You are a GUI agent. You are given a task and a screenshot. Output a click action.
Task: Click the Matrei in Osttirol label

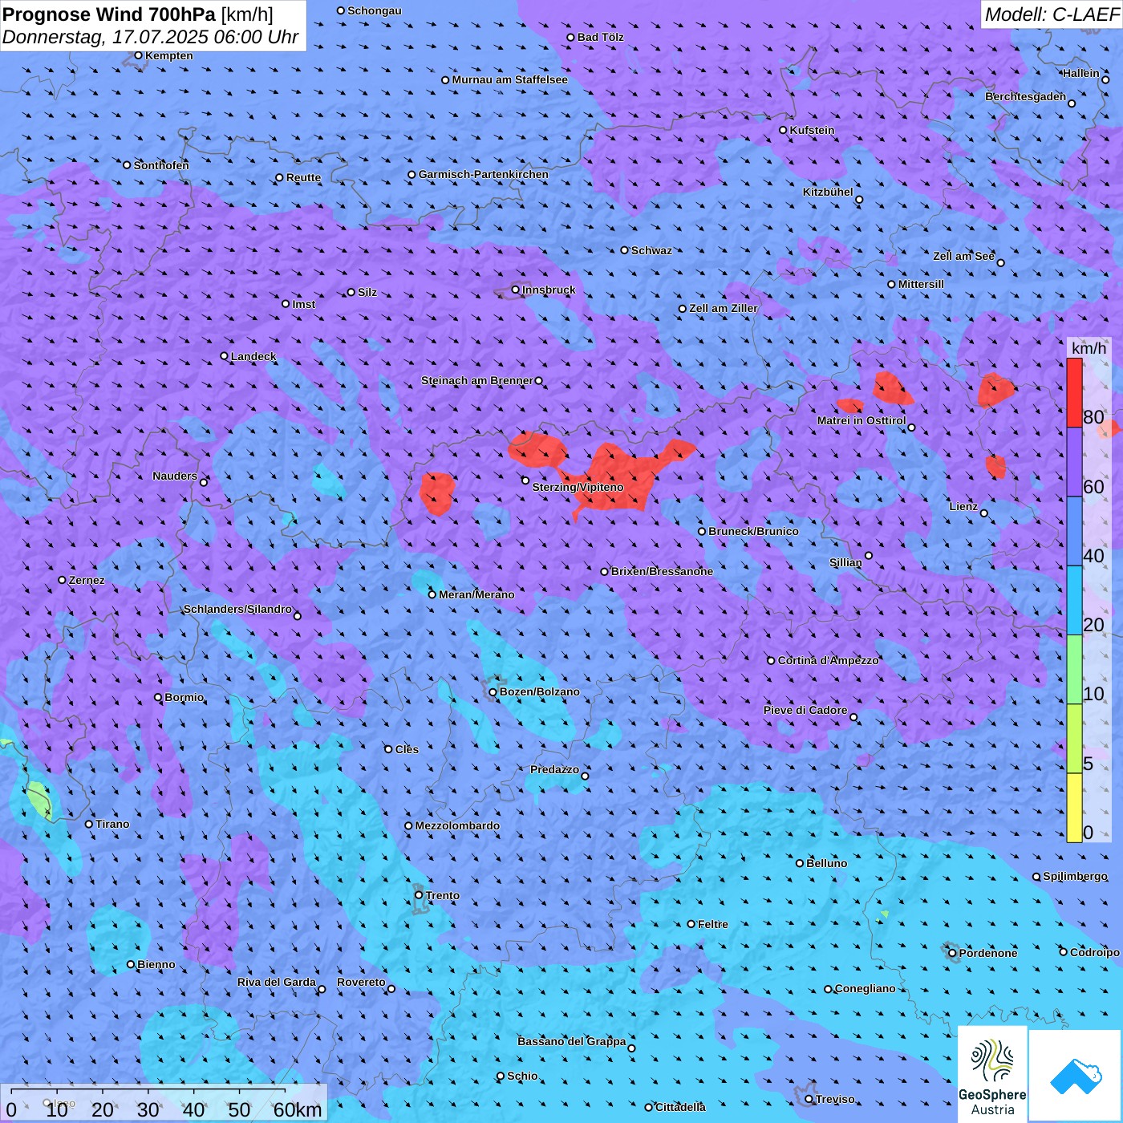tap(862, 420)
